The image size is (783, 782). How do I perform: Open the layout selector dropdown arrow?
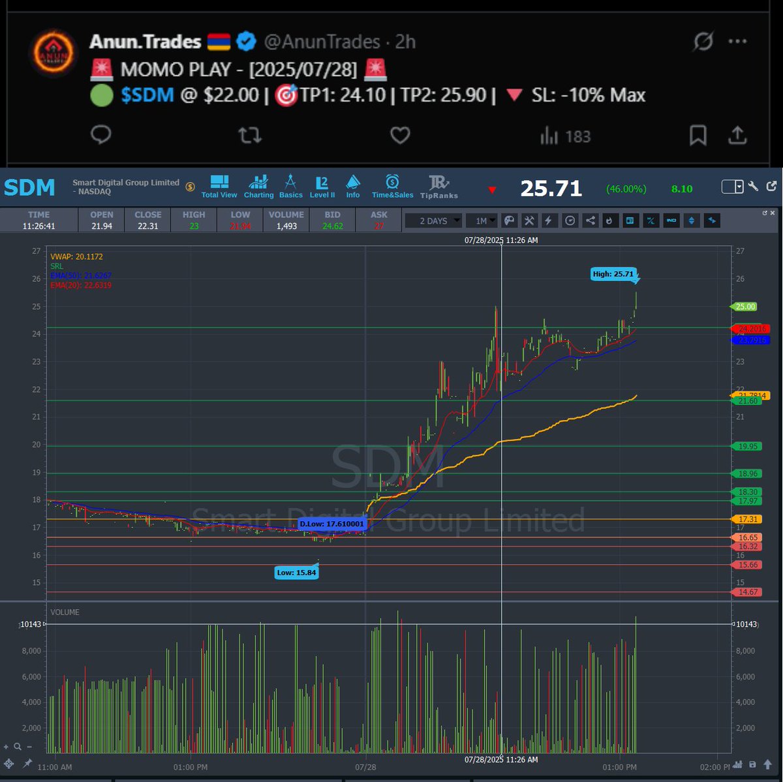pos(739,187)
